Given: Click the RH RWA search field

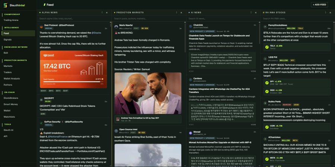Looking at the screenshot, I should pos(297,19).
